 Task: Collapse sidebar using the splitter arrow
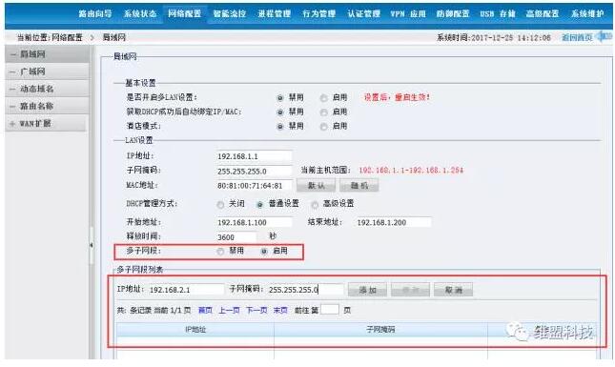tap(91, 245)
